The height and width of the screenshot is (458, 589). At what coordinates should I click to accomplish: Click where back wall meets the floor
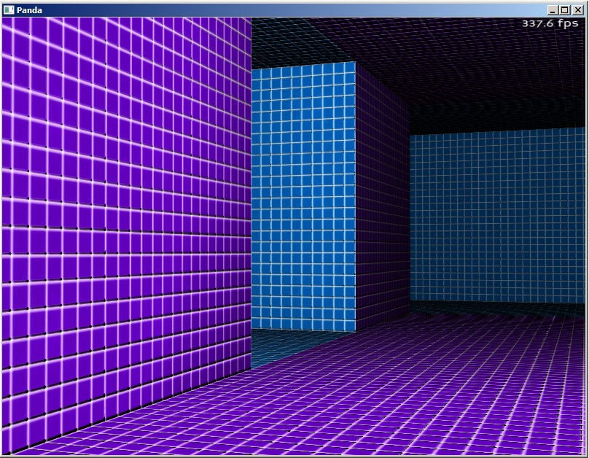point(496,303)
